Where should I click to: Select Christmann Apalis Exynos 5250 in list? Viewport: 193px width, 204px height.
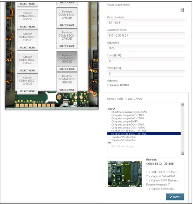(129, 112)
